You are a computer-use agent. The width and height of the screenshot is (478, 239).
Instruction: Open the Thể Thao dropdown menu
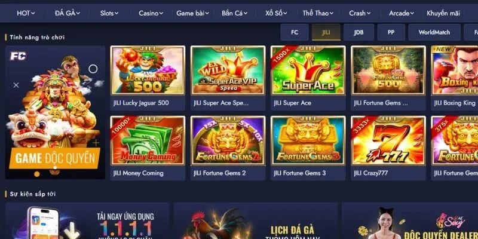(x=318, y=13)
